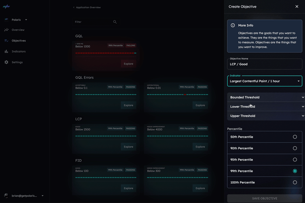Choose the 100th Percentile radio button

click(x=295, y=183)
